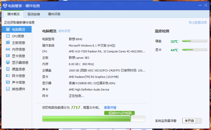Click the 奇美 N156BGE-EB1 monitor text

[x=92, y=83]
